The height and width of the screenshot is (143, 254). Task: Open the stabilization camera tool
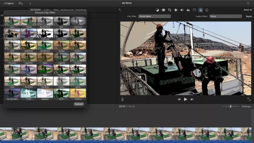176,10
